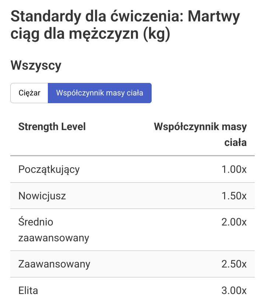Select the Zaawansowany level label in fourth row
The image size is (265, 305).
tap(54, 264)
